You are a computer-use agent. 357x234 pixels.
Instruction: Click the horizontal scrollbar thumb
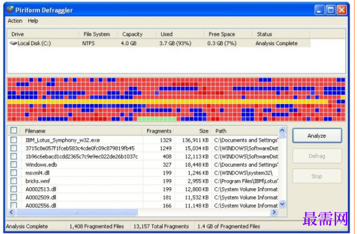(77, 212)
